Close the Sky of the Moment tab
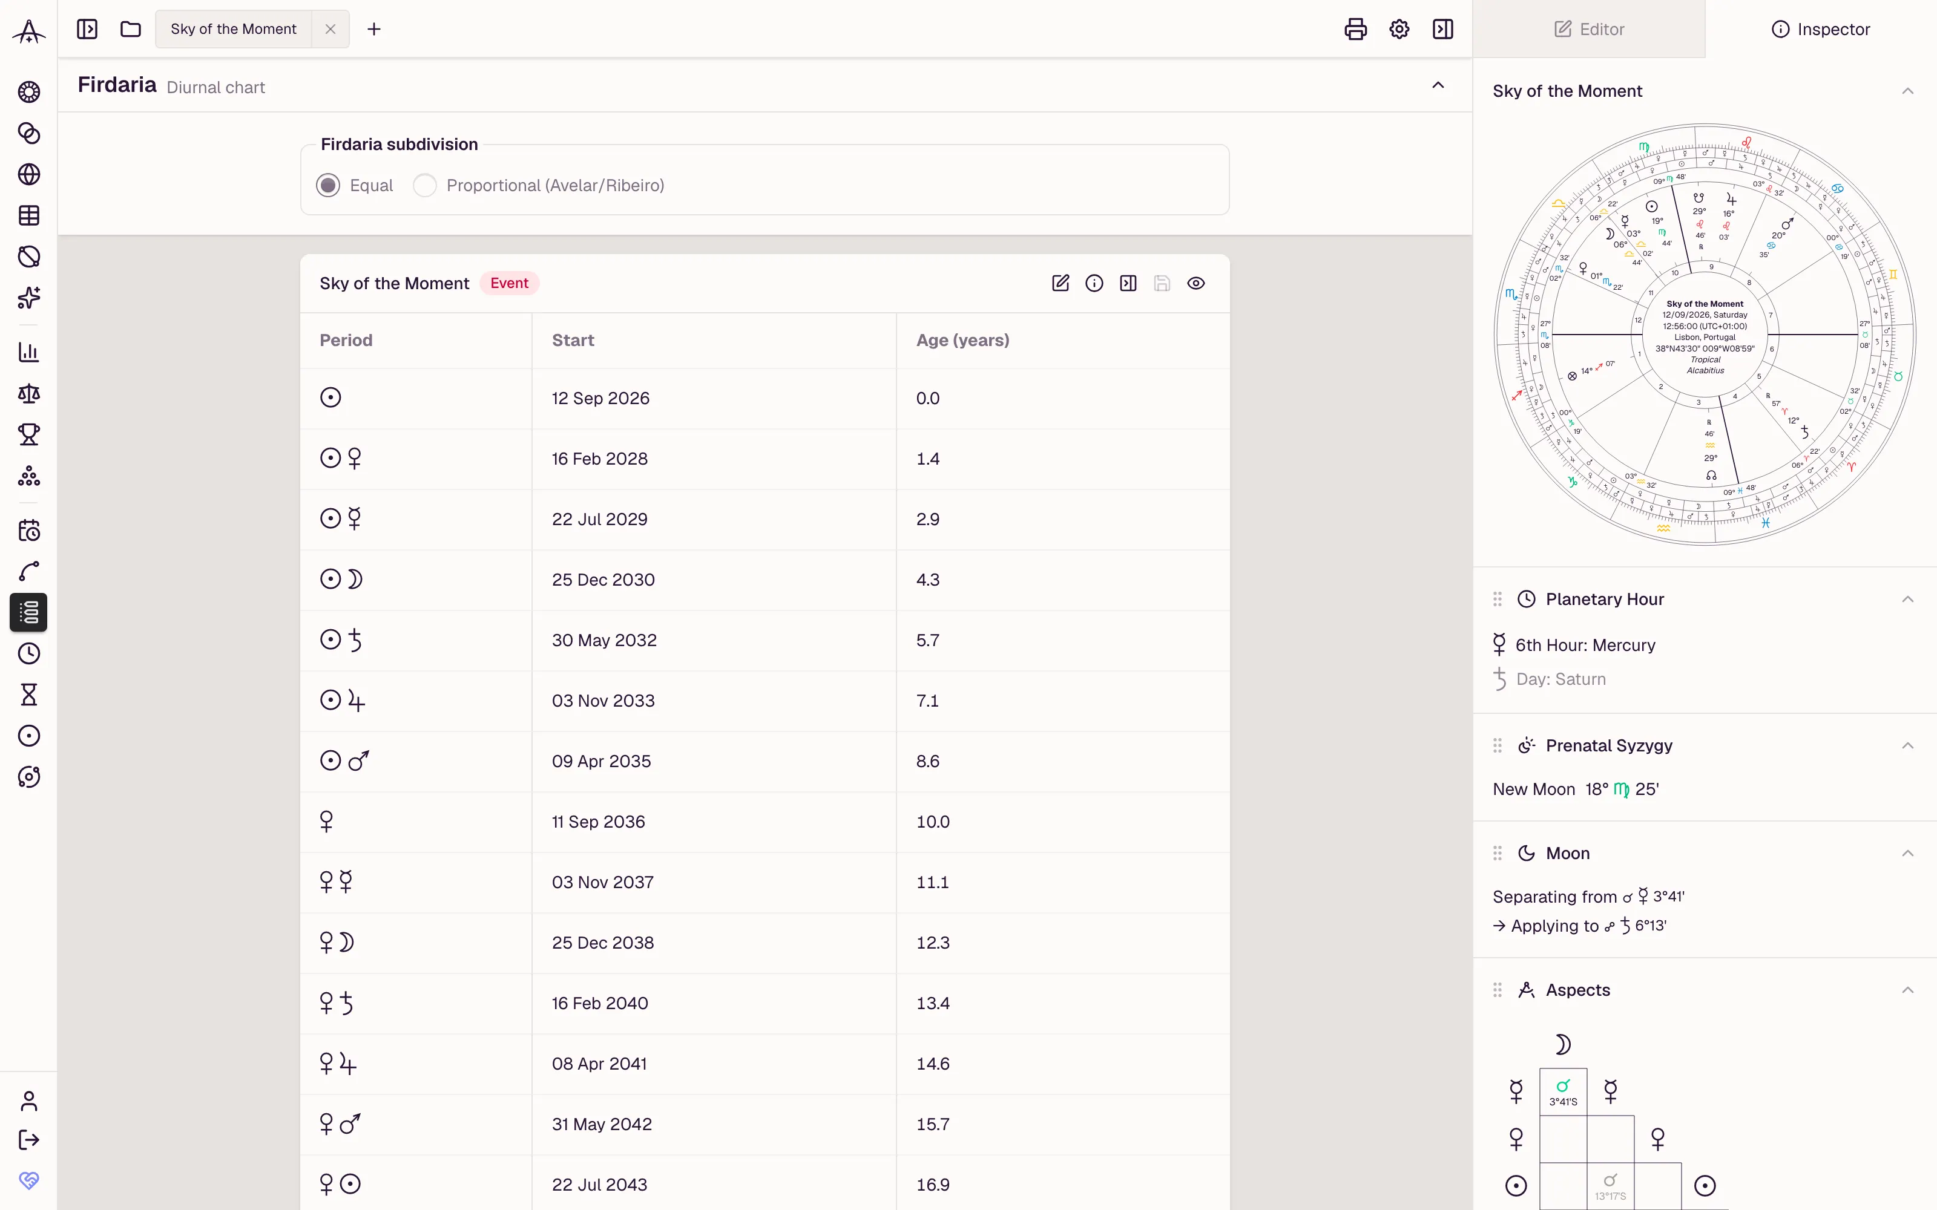This screenshot has height=1210, width=1937. [x=331, y=29]
